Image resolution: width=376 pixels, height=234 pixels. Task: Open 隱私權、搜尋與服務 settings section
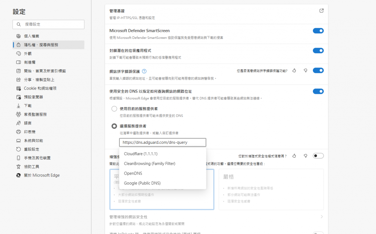[x=48, y=45]
